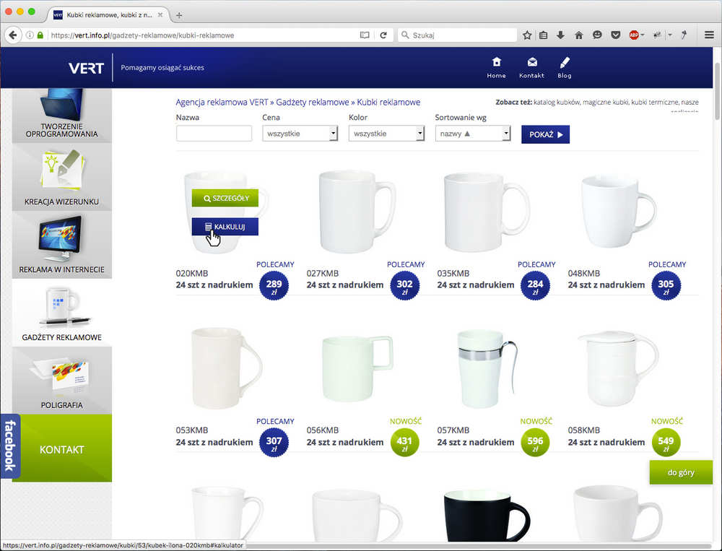Viewport: 722px width, 551px height.
Task: Bookmark this page with the star icon
Action: point(527,35)
